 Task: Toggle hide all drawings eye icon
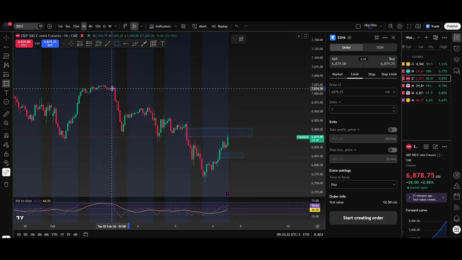6,163
